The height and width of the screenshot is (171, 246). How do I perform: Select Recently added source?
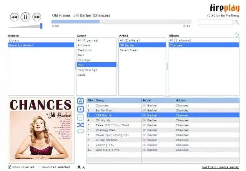41,45
